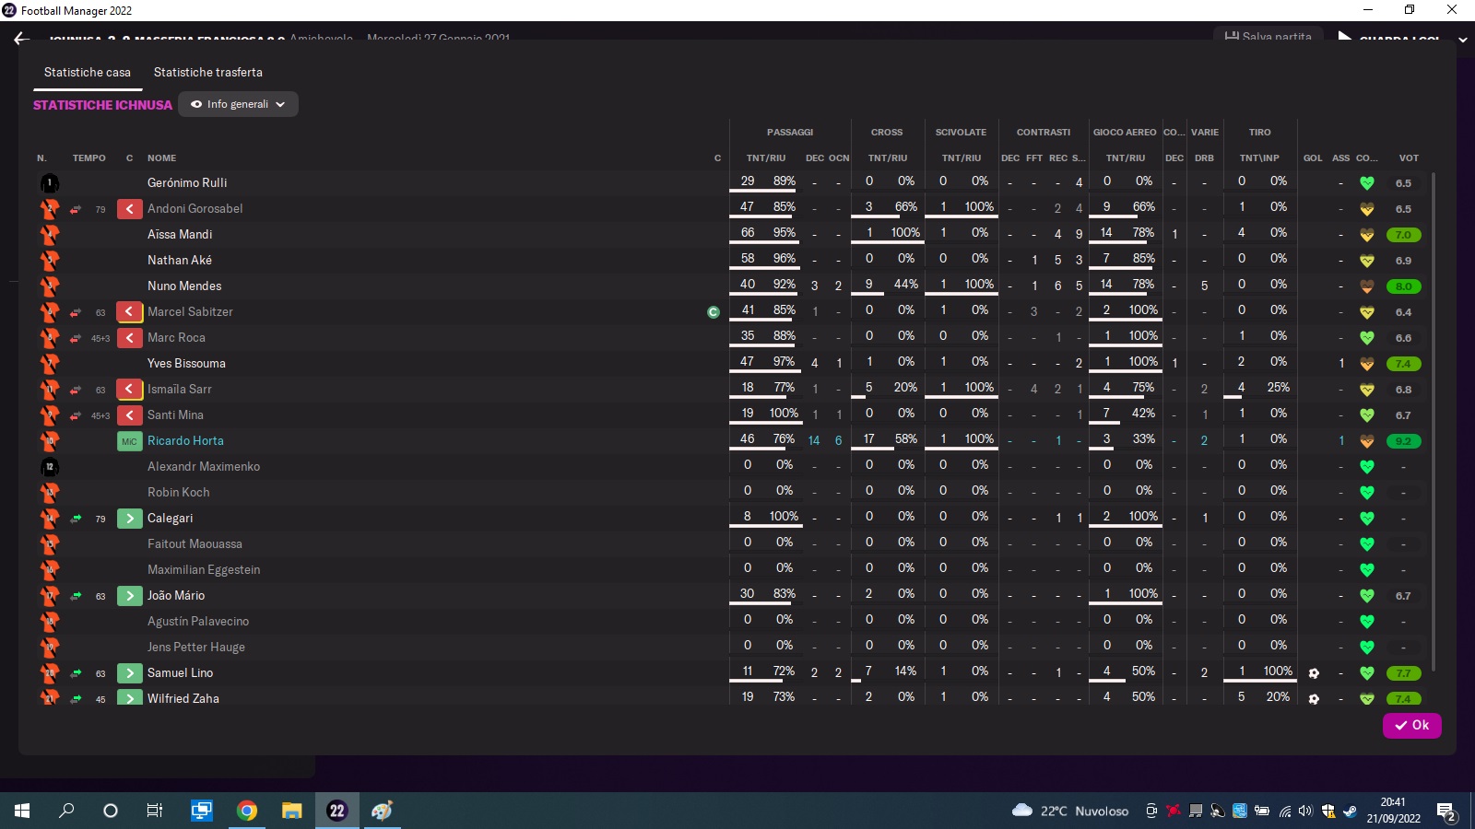Click the green substituted-on arrow for Calegari

[129, 519]
